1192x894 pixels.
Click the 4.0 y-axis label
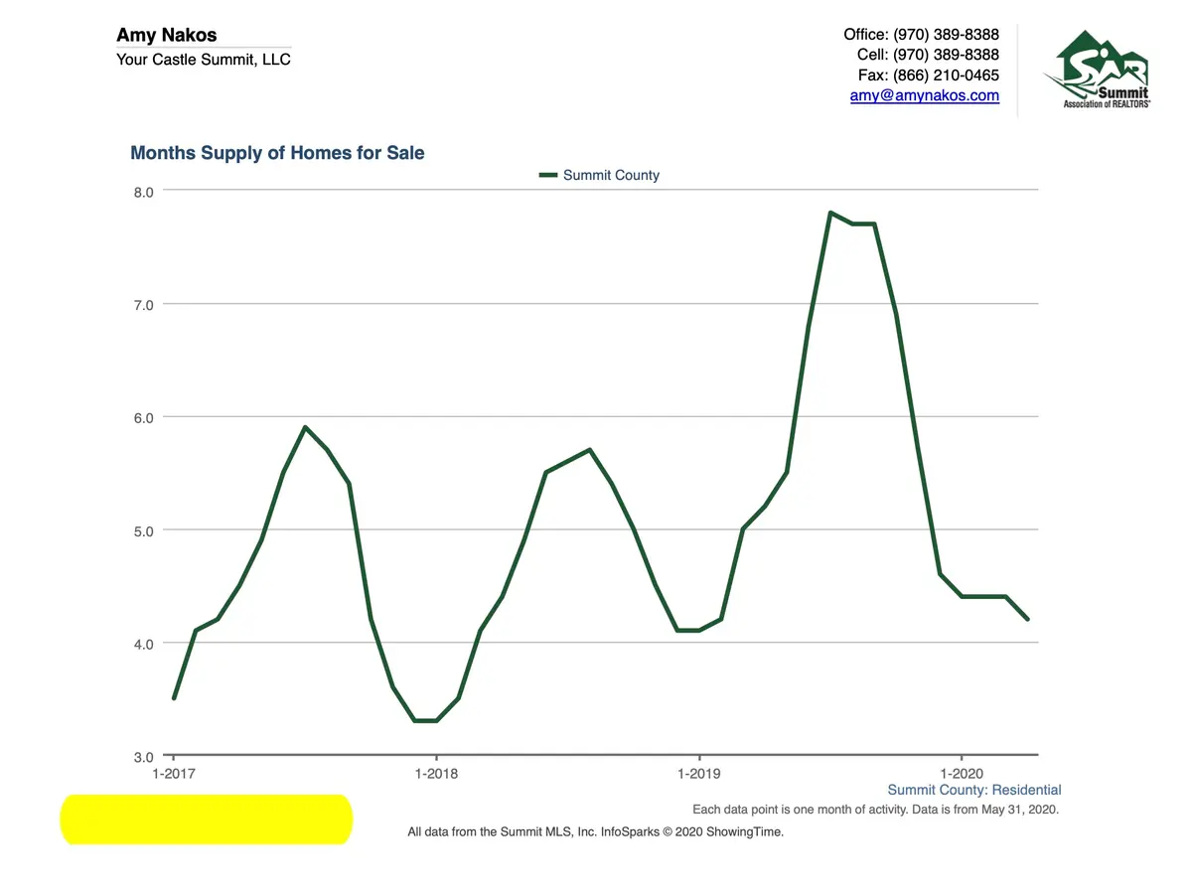point(143,645)
